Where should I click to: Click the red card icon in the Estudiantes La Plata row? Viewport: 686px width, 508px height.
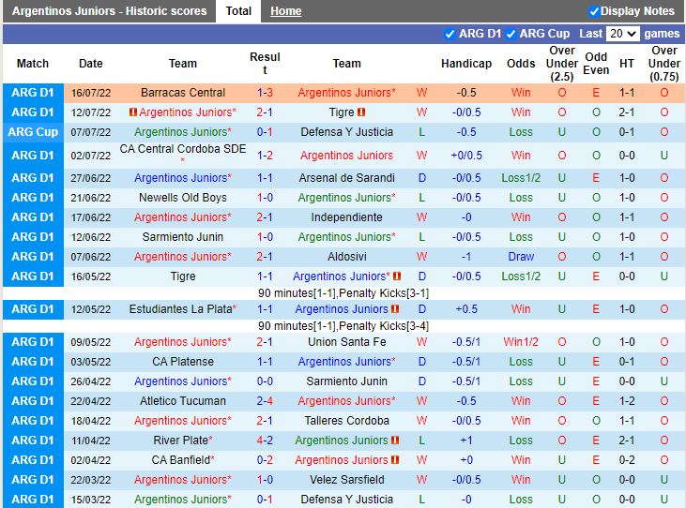point(395,308)
